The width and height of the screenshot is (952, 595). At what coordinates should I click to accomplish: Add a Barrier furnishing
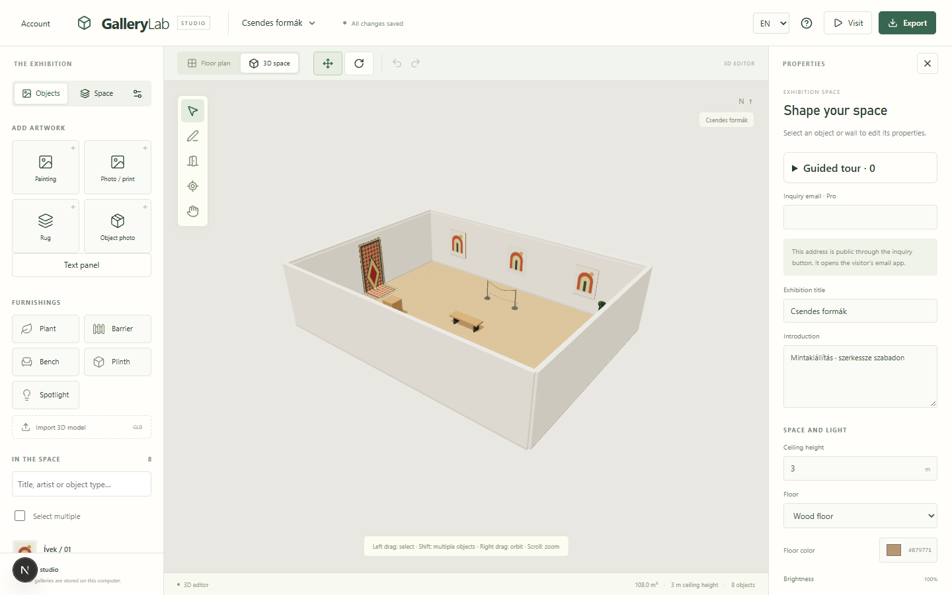[x=118, y=329]
